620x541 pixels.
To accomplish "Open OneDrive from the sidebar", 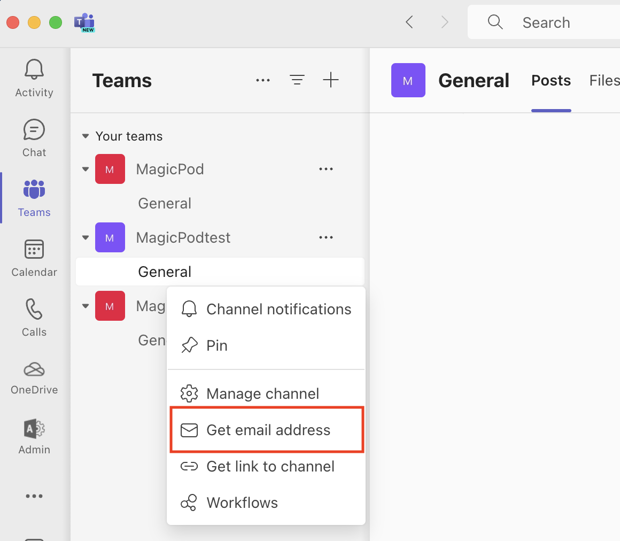I will point(34,378).
